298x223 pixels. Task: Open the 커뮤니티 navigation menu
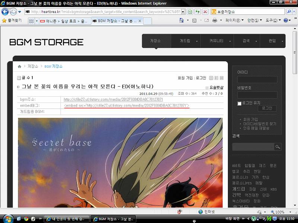pyautogui.click(x=216, y=41)
